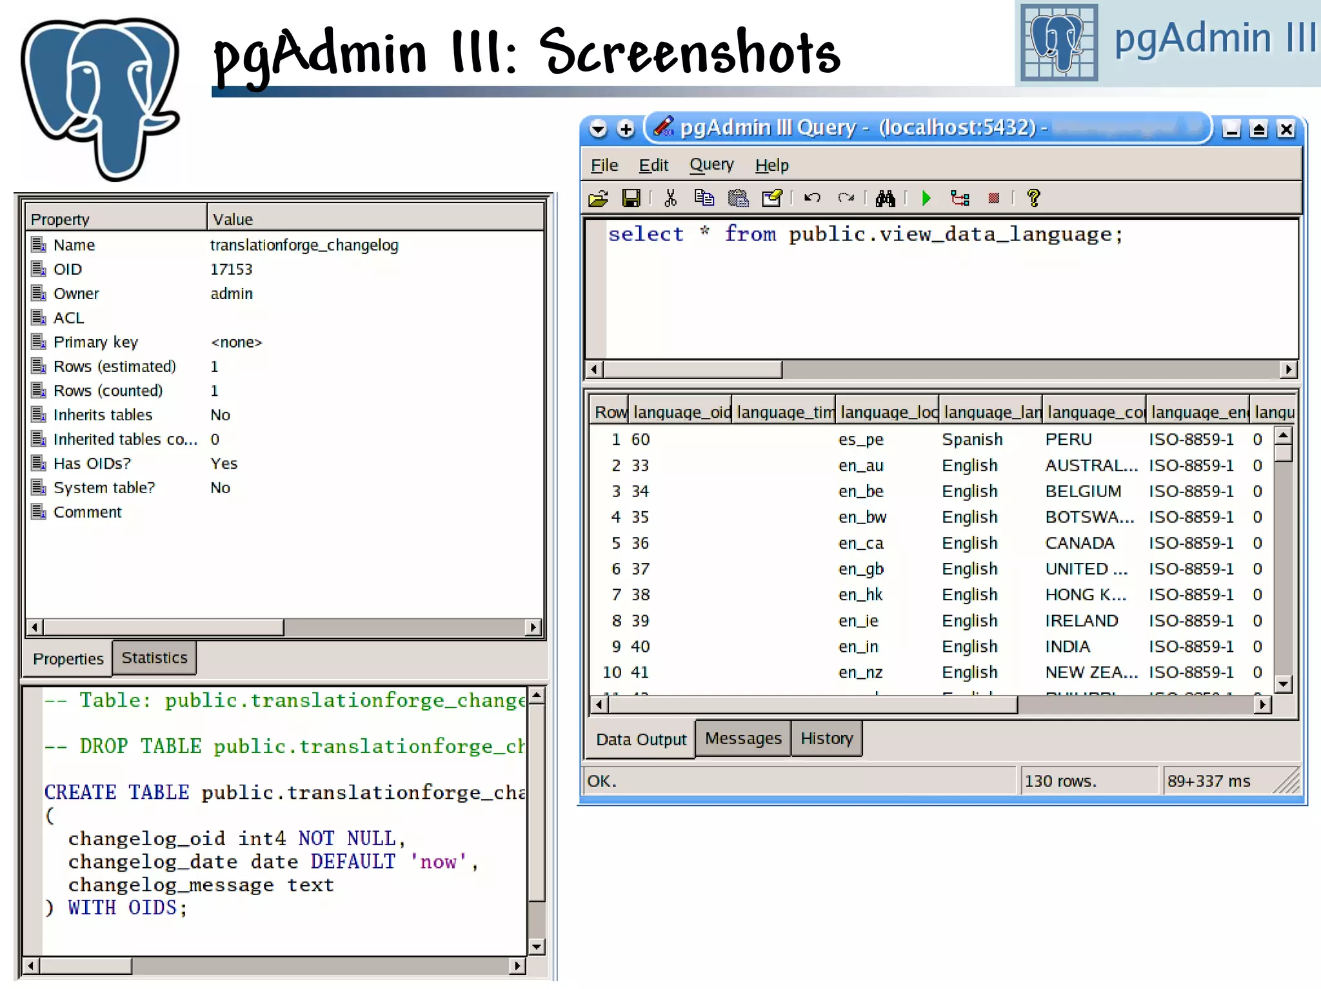1321x989 pixels.
Task: Click the Open file toolbar icon
Action: click(x=598, y=198)
